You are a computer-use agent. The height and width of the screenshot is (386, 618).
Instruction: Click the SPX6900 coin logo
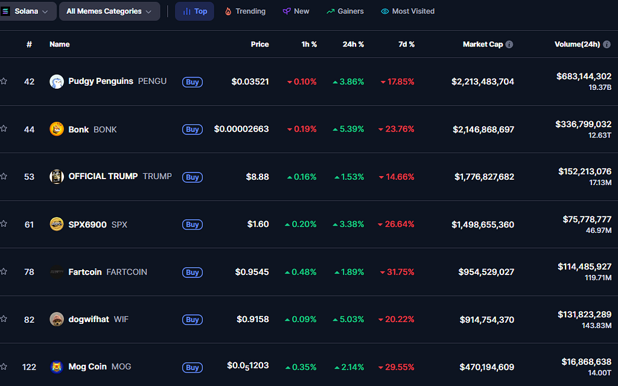click(x=57, y=224)
